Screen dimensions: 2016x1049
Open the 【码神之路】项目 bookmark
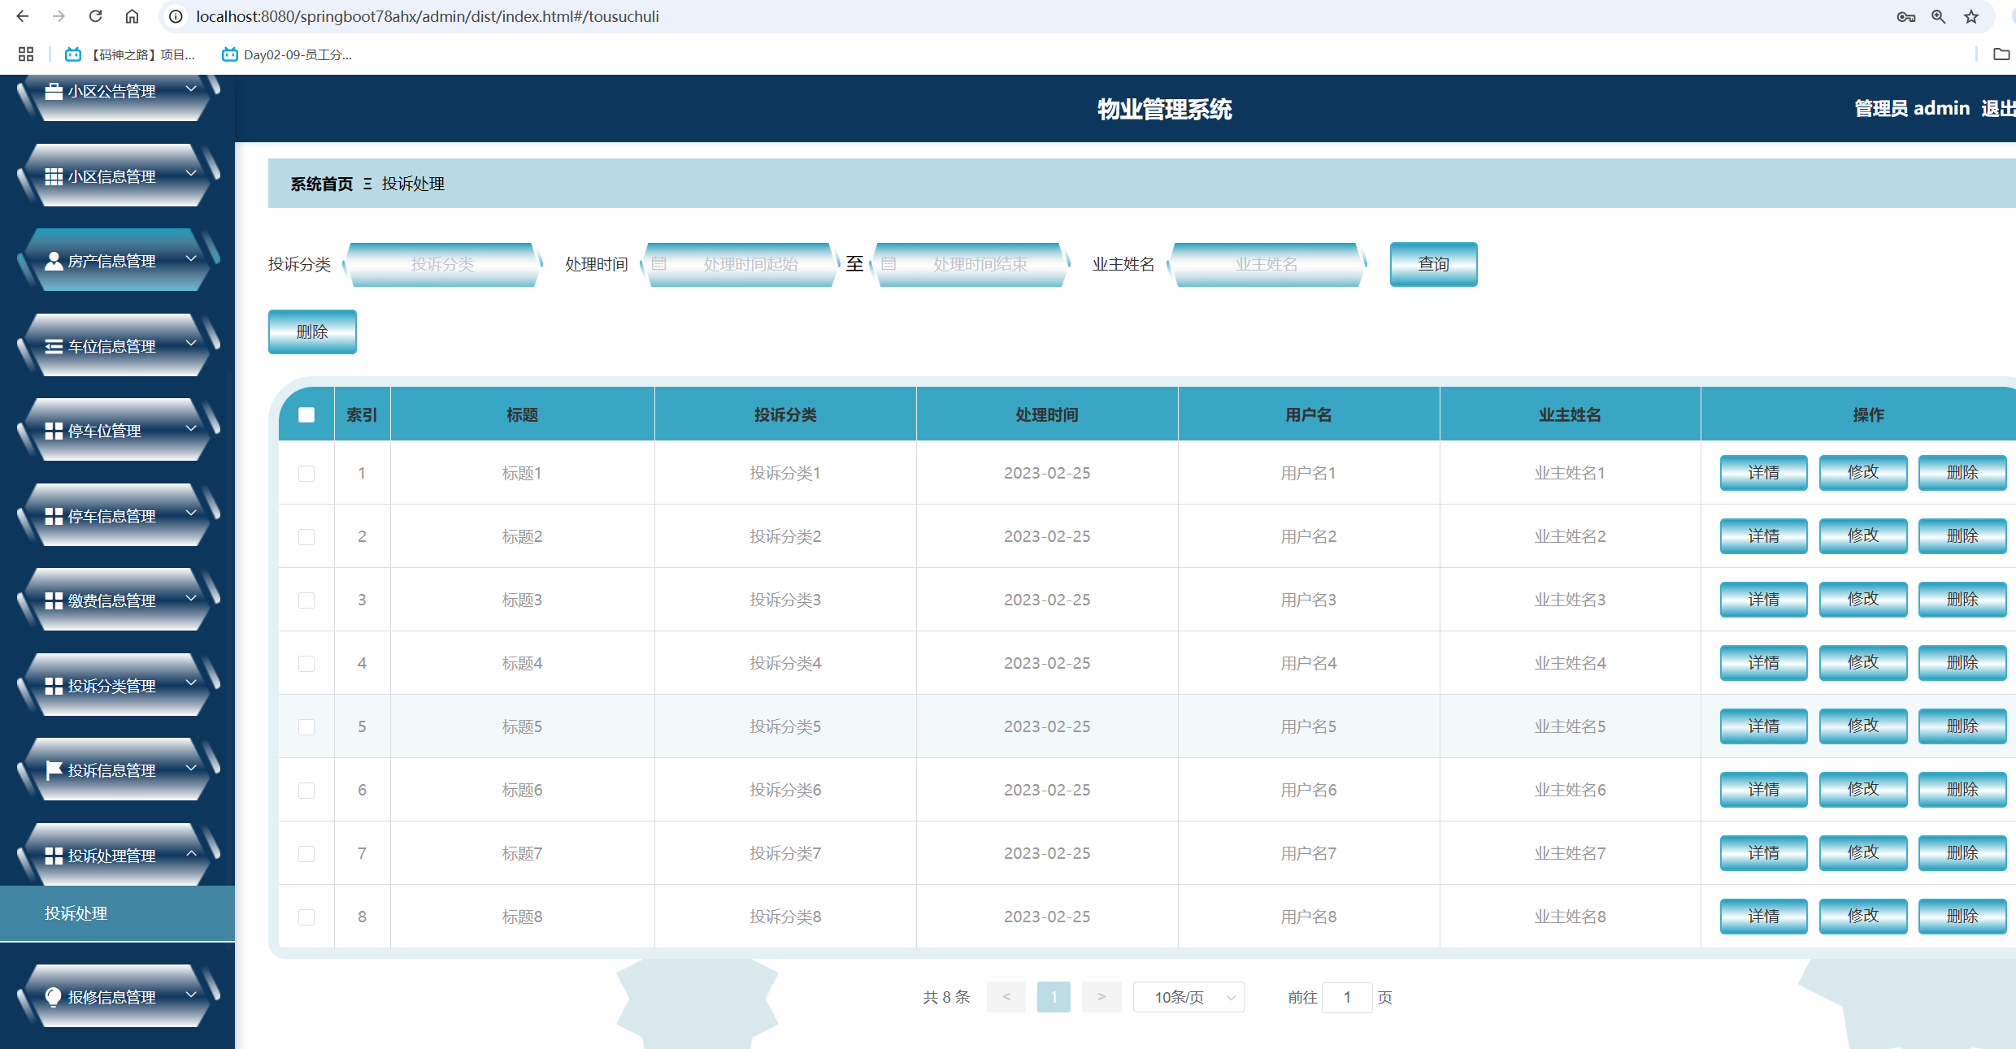[130, 54]
